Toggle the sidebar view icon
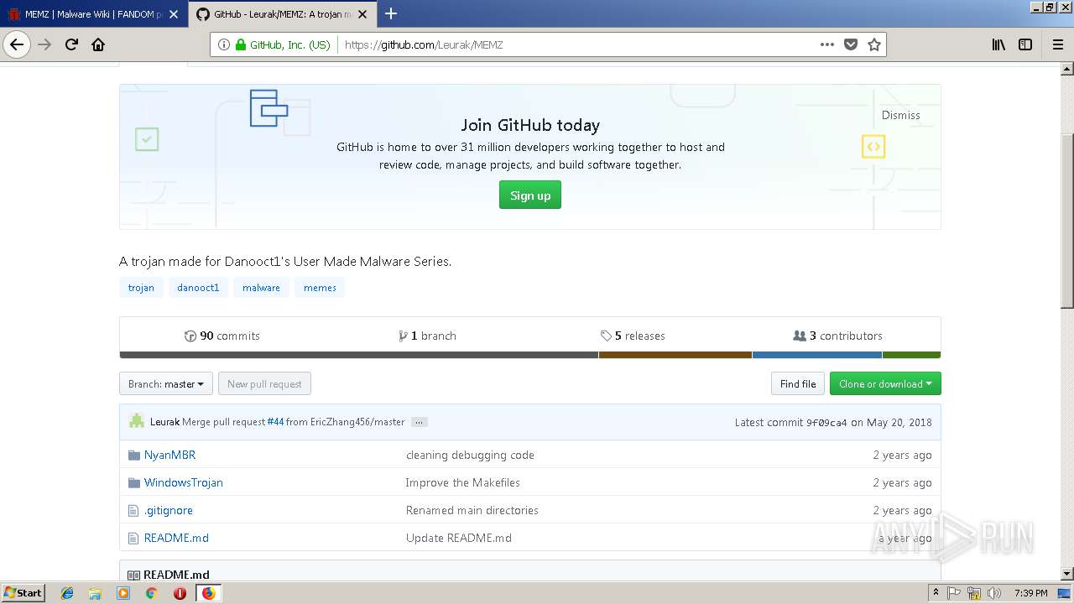Viewport: 1074px width, 604px height. [x=1025, y=44]
